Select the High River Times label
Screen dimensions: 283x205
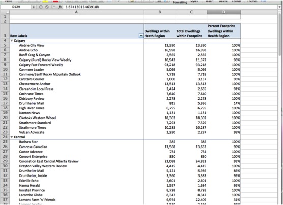point(32,108)
